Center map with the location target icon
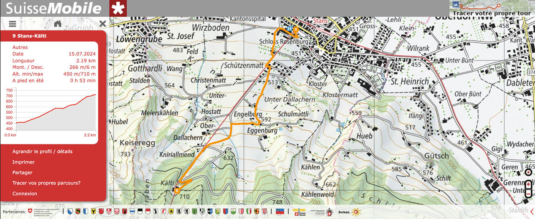535x219 pixels. click(x=528, y=172)
